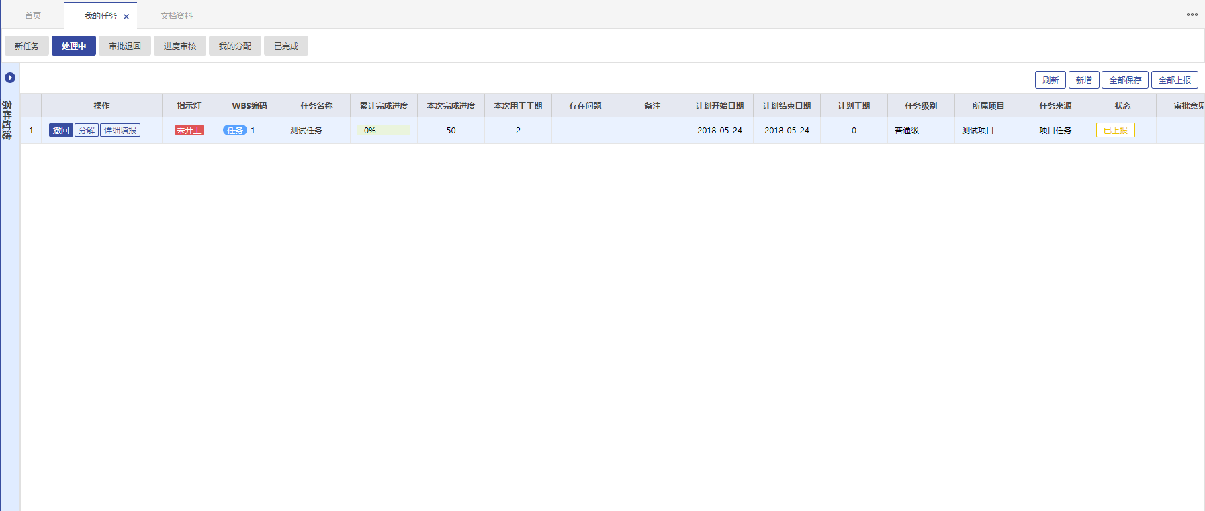Open 详细填报 for the first row

(x=120, y=130)
